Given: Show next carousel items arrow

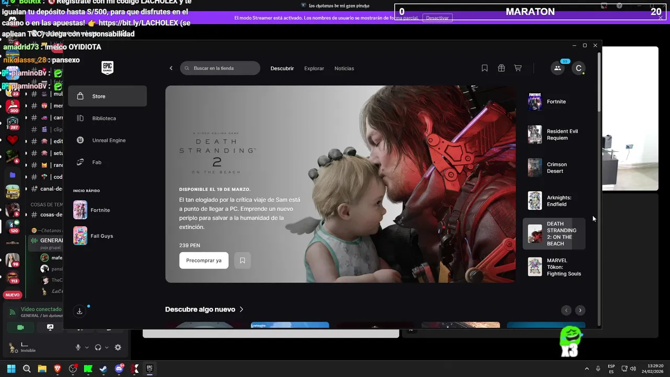Looking at the screenshot, I should [x=580, y=311].
